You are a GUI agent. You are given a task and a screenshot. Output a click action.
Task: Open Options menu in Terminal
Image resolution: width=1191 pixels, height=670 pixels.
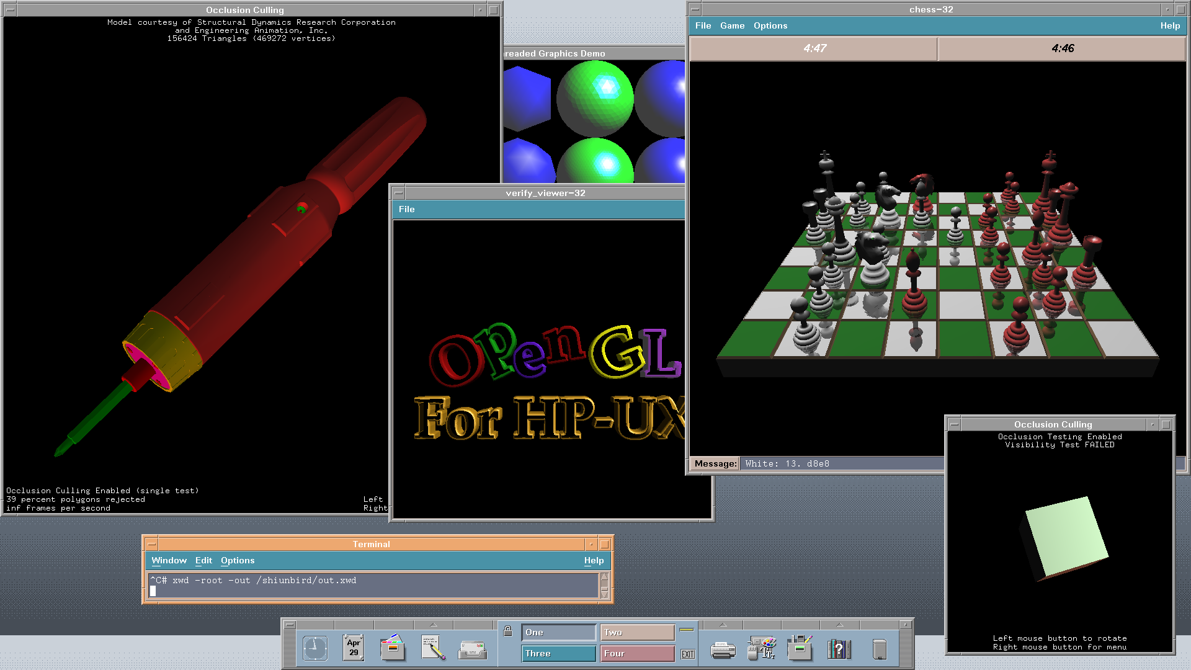[238, 560]
